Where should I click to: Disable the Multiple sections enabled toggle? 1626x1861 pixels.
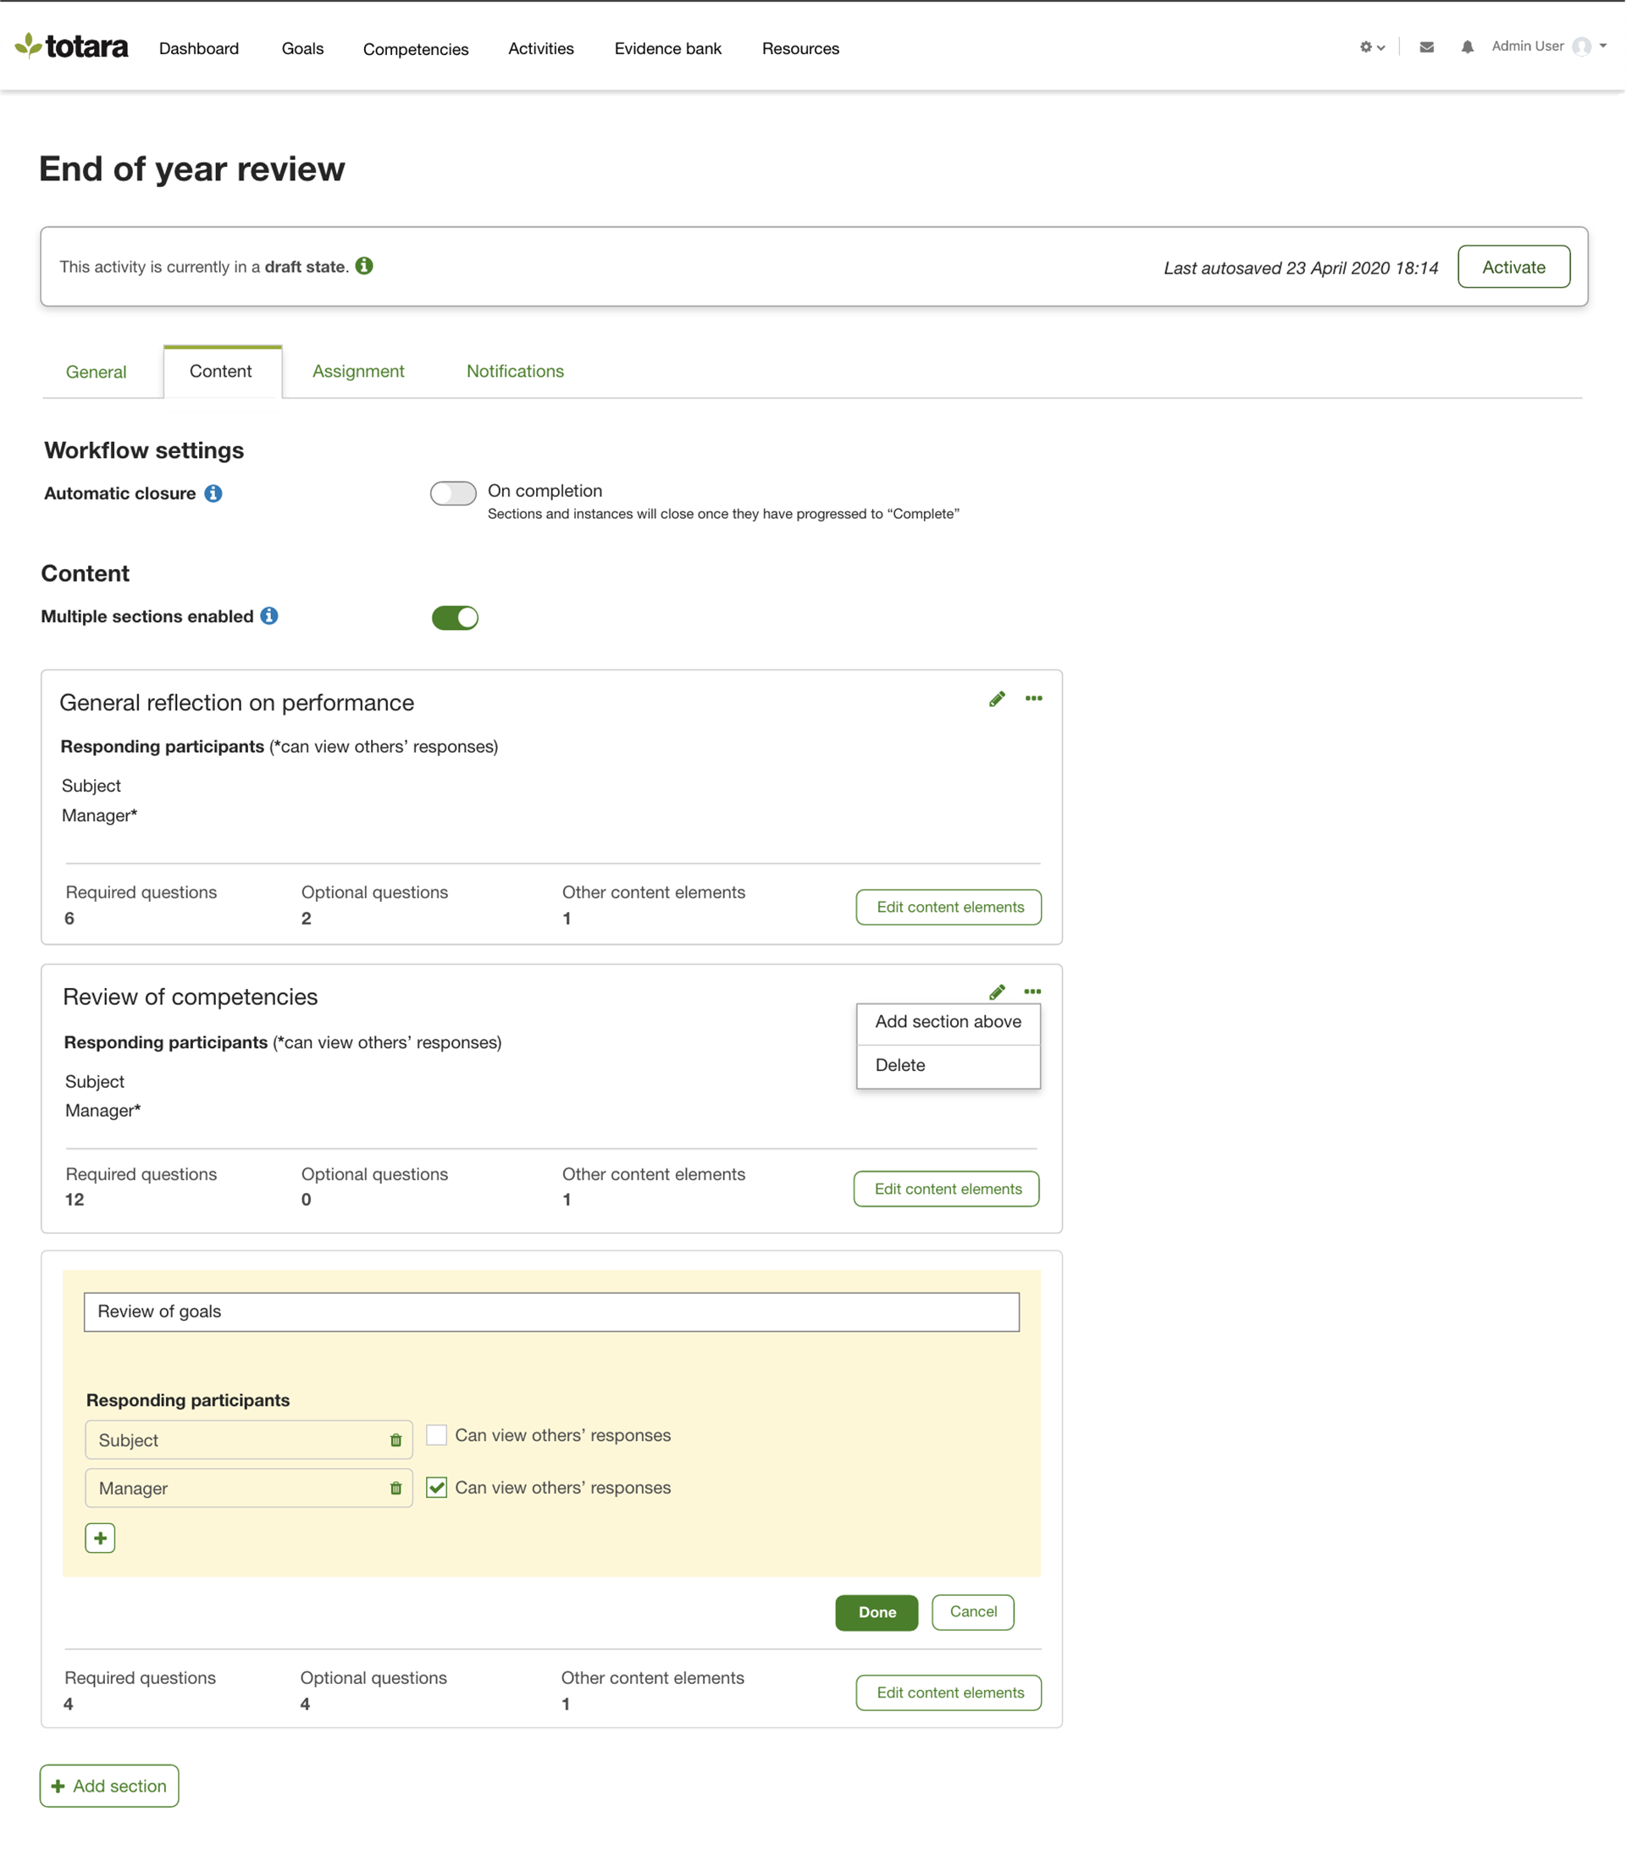455,617
